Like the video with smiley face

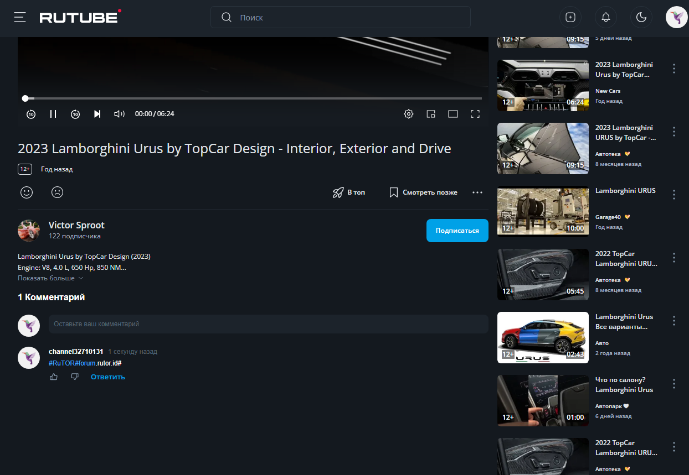[27, 192]
